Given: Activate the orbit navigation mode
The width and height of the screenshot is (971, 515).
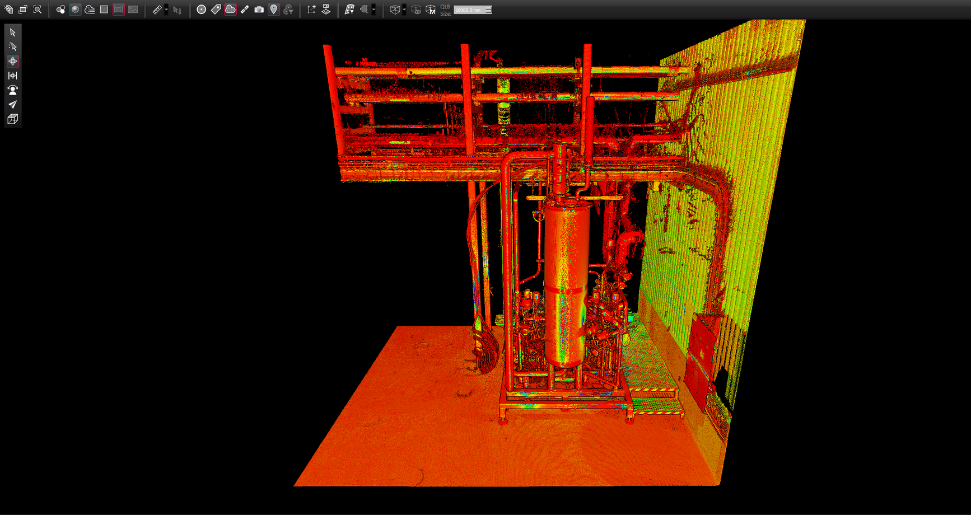Looking at the screenshot, I should pyautogui.click(x=13, y=61).
